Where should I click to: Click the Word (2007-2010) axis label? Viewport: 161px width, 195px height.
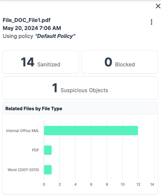[23, 170]
